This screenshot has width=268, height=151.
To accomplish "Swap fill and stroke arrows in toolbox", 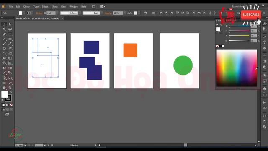I will (x=11, y=92).
